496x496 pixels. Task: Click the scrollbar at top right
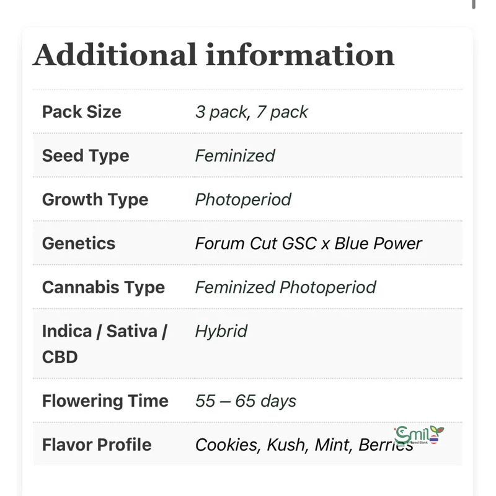(474, 4)
